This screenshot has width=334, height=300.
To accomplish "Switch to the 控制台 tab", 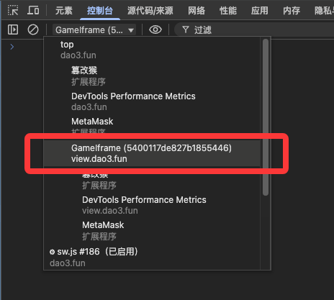I will pyautogui.click(x=100, y=11).
